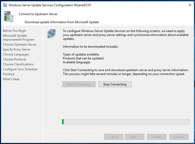The image size is (195, 144).
Task: Close the WSUS Configuration Wizard window
Action: [x=190, y=5]
